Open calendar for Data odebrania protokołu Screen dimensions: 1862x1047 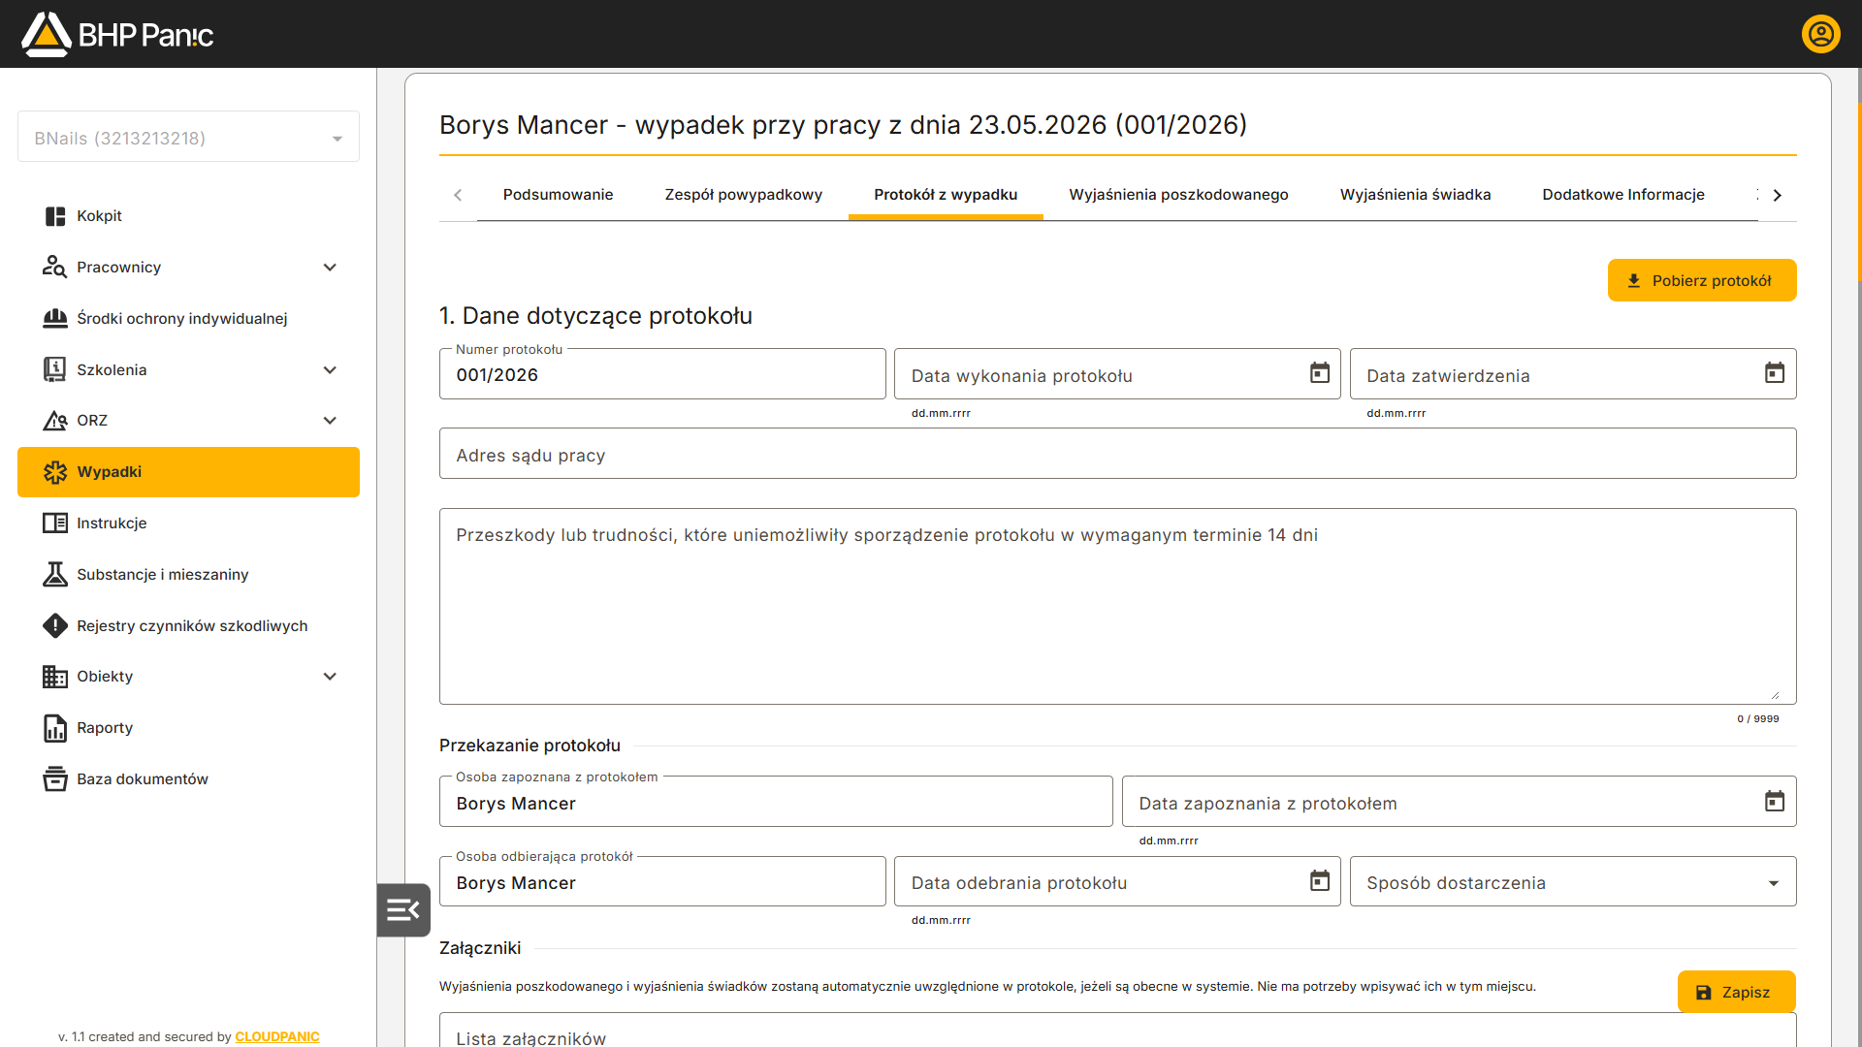[x=1320, y=881]
